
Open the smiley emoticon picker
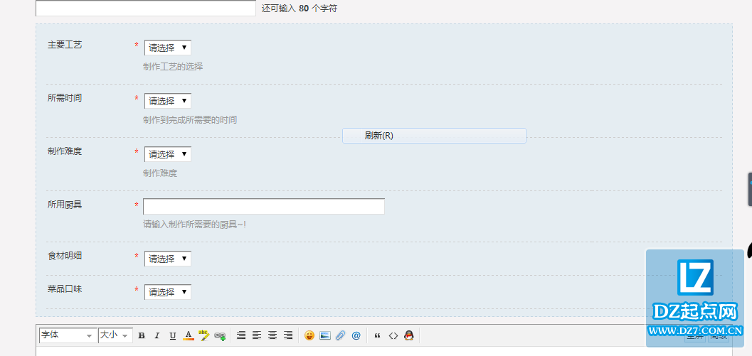(309, 335)
